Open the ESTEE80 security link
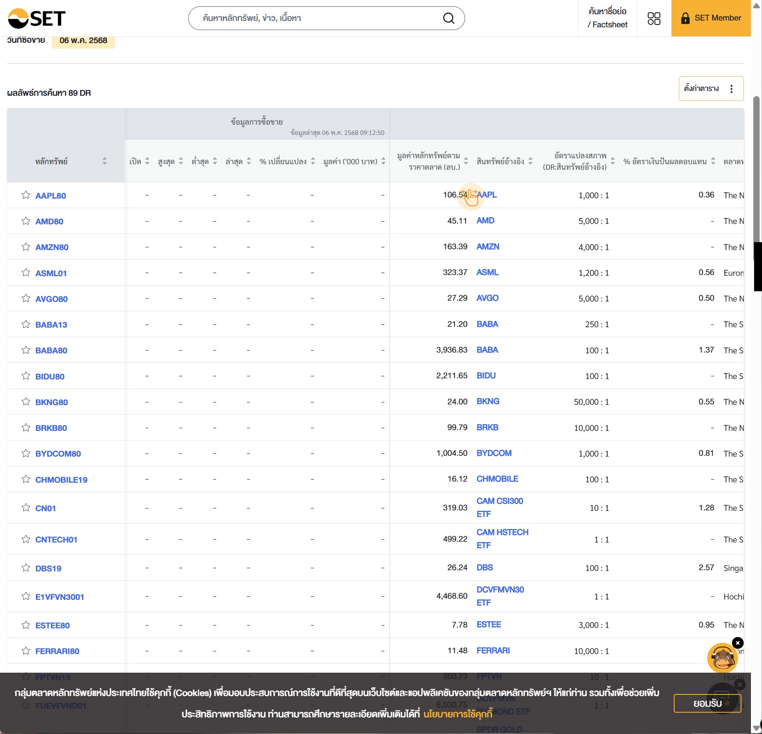The height and width of the screenshot is (734, 762). click(52, 626)
